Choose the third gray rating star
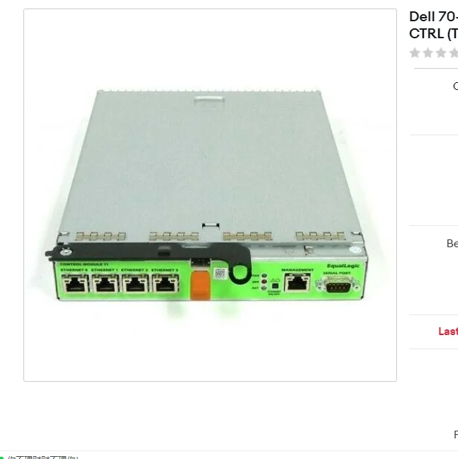This screenshot has height=459, width=458. [x=441, y=53]
